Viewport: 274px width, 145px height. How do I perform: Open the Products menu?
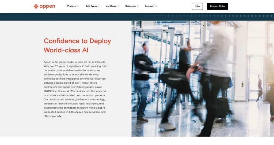pyautogui.click(x=72, y=6)
